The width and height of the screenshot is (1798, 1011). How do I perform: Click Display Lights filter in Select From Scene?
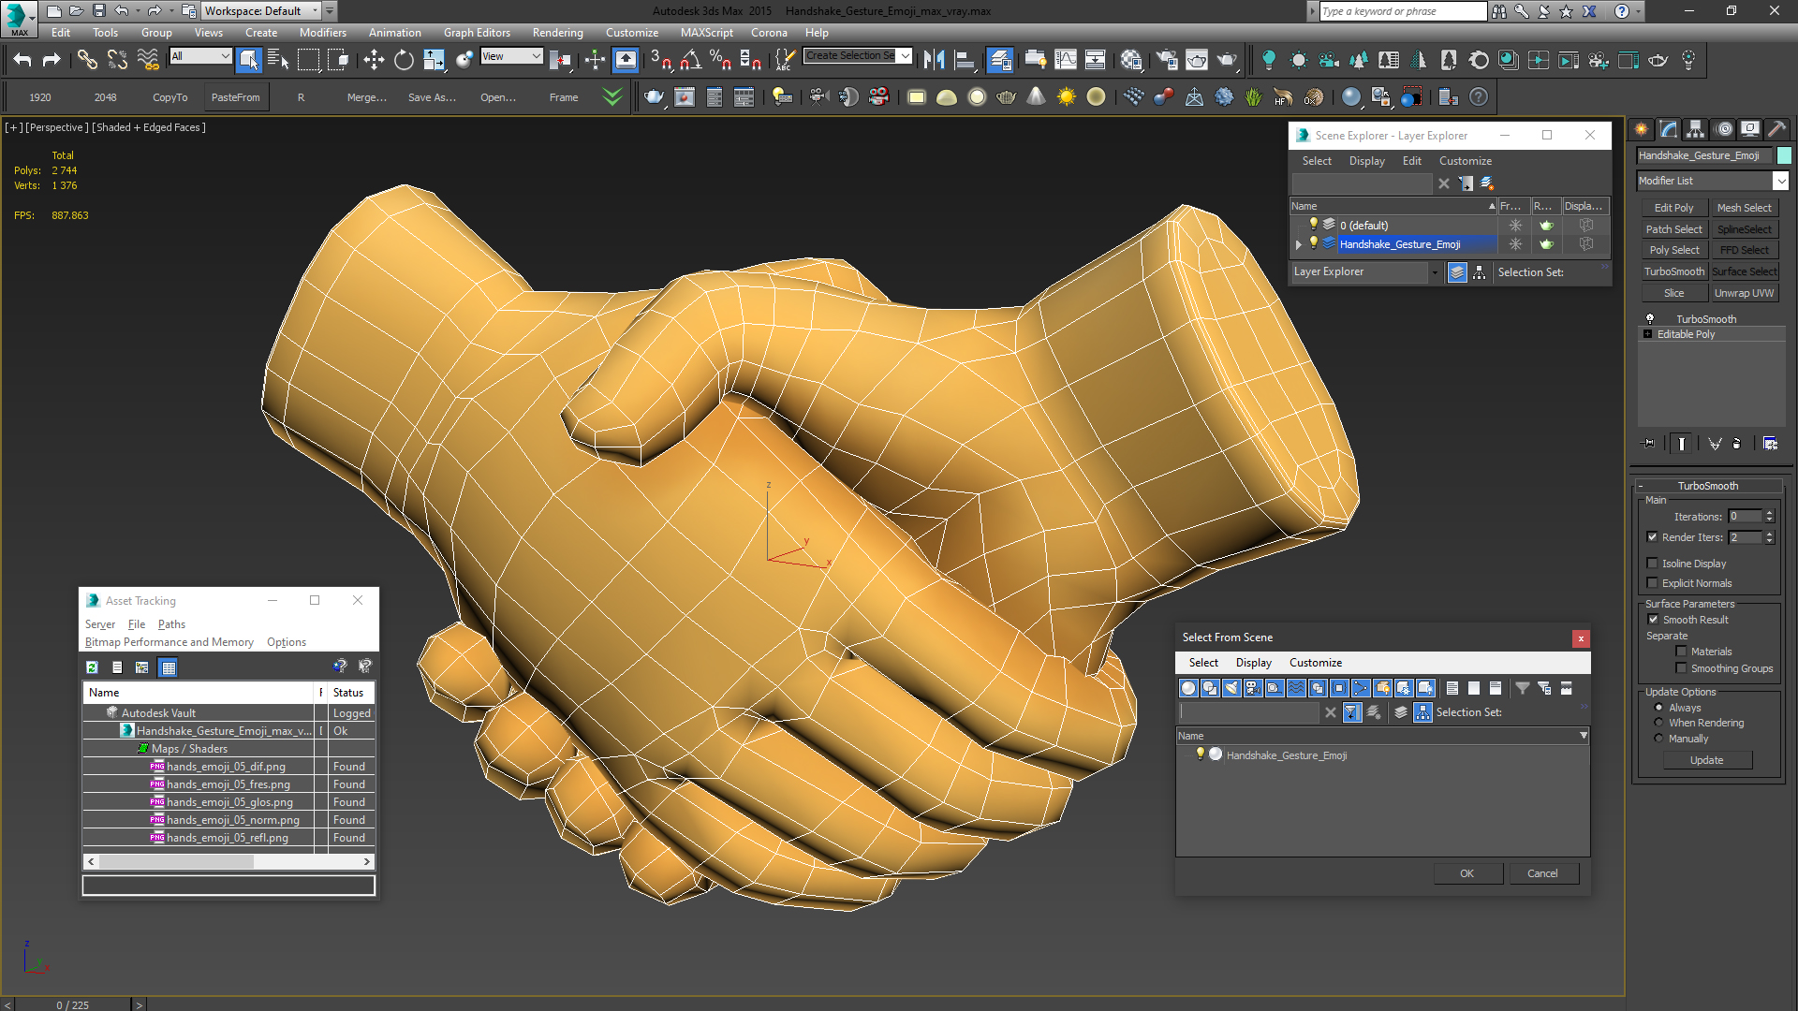coord(1231,688)
